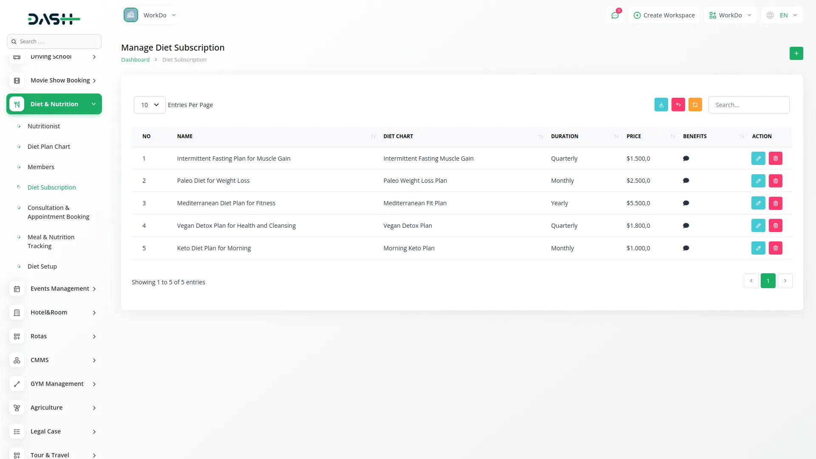Delete the Keto Diet Plan for Morning row
This screenshot has width=816, height=459.
click(x=775, y=248)
